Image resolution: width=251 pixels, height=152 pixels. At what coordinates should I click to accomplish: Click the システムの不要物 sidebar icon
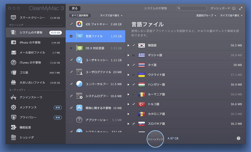point(13,32)
